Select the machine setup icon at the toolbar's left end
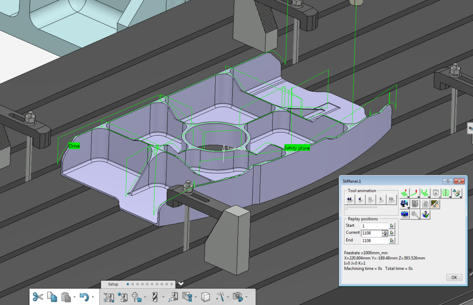 coord(109,297)
